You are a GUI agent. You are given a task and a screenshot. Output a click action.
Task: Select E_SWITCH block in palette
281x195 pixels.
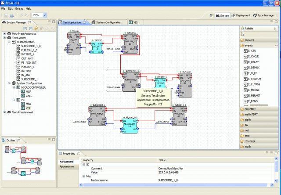[252, 79]
